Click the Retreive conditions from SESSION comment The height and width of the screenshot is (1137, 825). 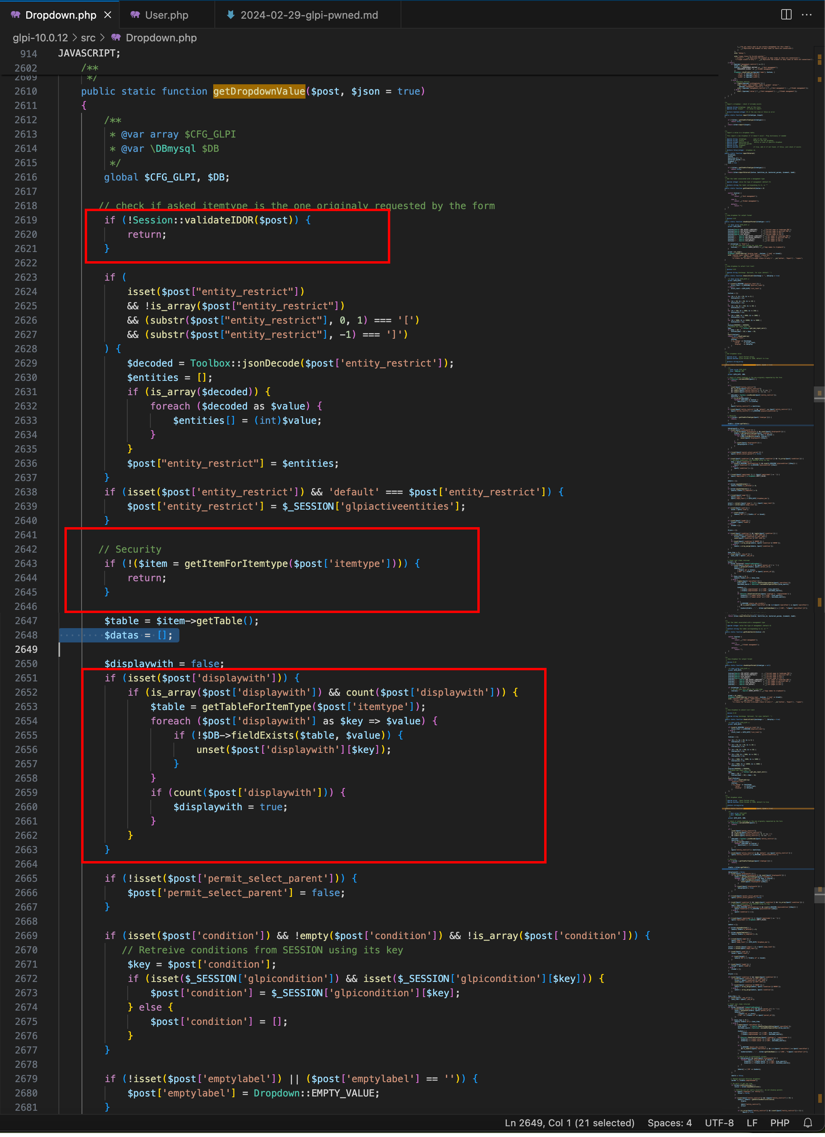[x=262, y=950]
